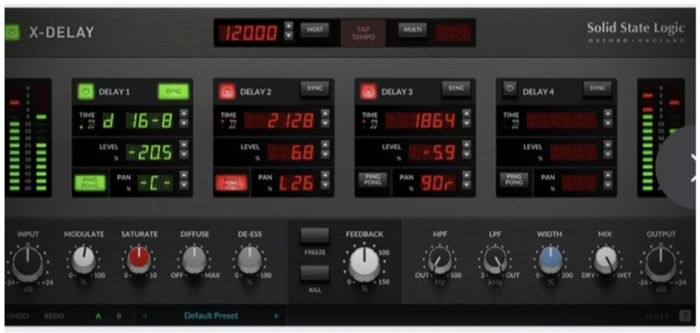Click REDO in the bottom bar
This screenshot has height=333, width=700.
[x=54, y=316]
